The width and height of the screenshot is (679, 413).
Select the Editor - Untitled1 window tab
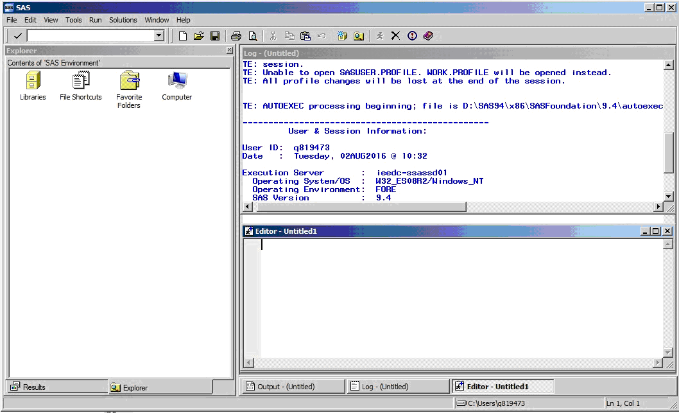(x=503, y=386)
